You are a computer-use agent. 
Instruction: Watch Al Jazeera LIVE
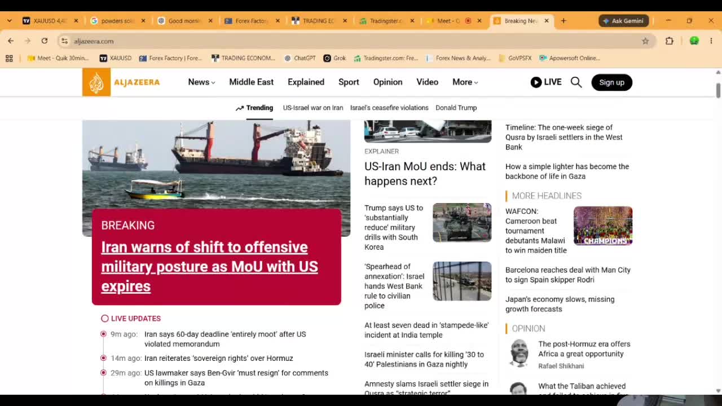(x=546, y=82)
